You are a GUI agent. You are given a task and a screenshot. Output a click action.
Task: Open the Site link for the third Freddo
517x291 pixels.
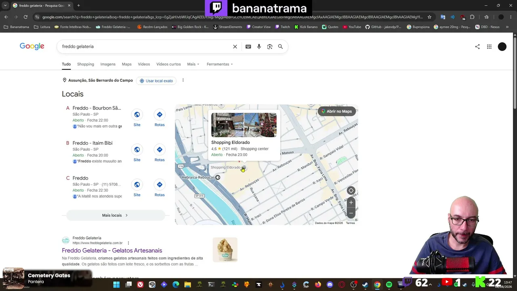click(137, 188)
